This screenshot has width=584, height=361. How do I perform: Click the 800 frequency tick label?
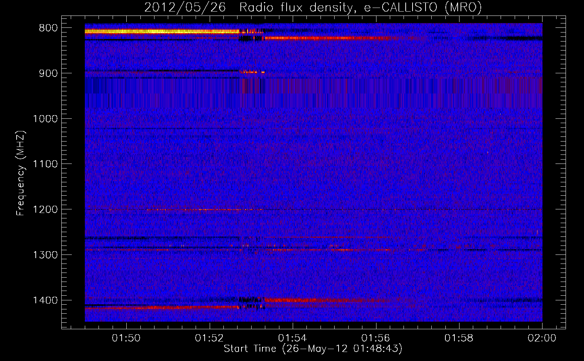click(x=48, y=28)
